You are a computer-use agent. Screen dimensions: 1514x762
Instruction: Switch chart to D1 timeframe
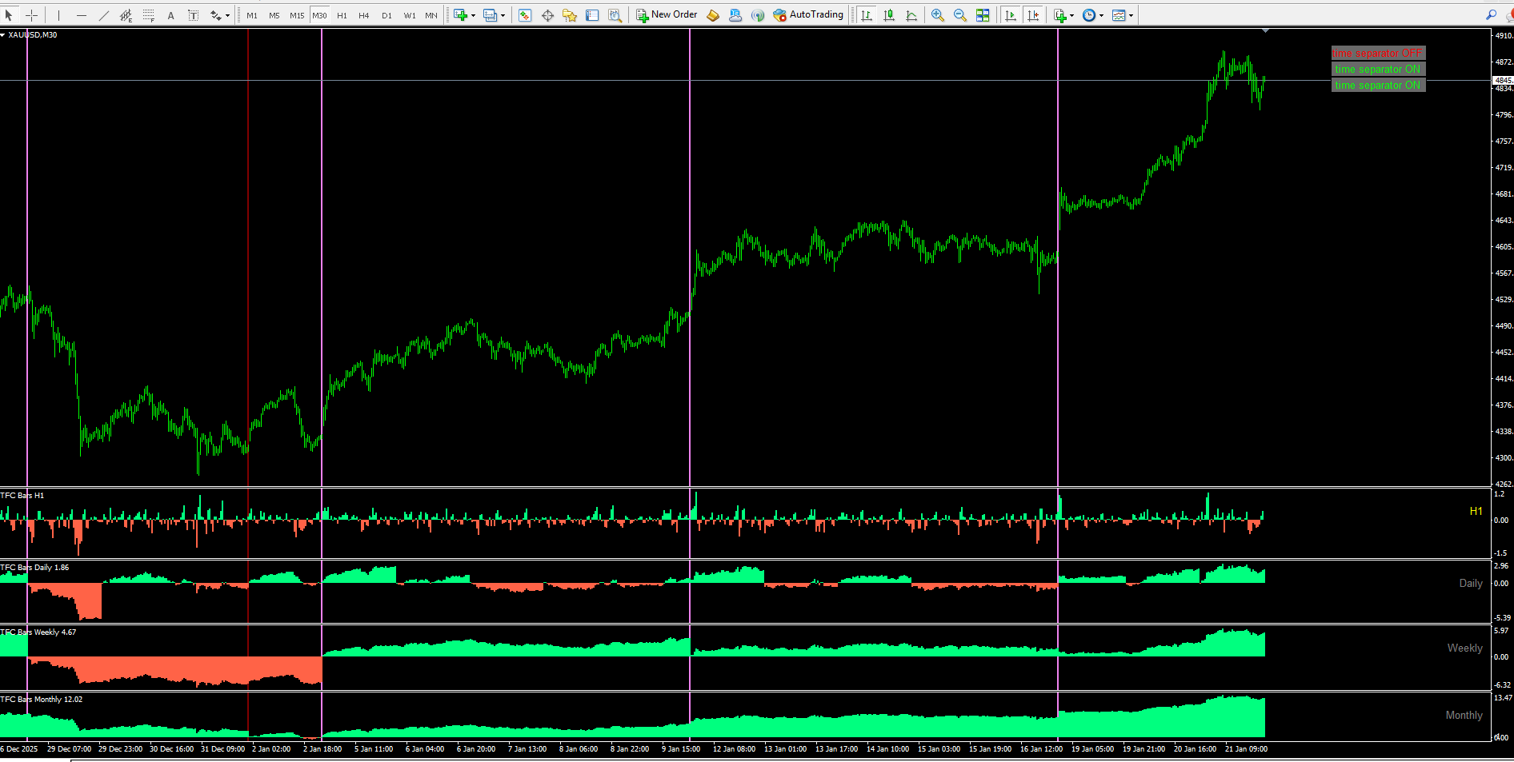point(387,15)
